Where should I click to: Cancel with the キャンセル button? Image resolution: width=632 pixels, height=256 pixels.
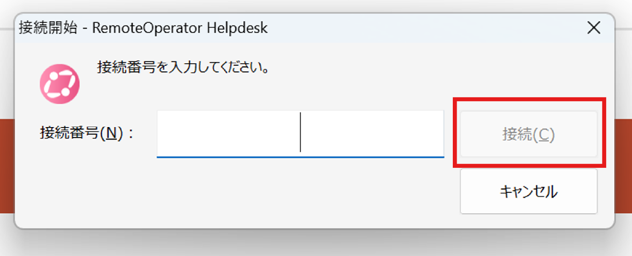click(x=529, y=191)
